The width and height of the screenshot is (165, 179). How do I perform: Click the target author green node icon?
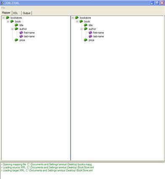point(86,29)
